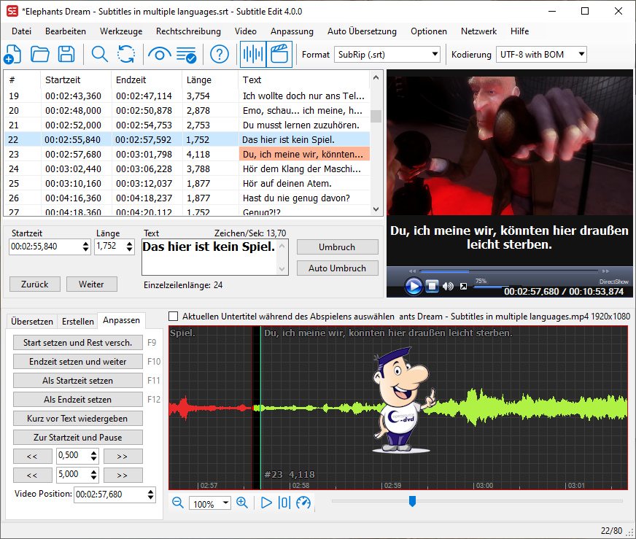The image size is (636, 539).
Task: Toggle the video player clapperboard button
Action: [279, 55]
